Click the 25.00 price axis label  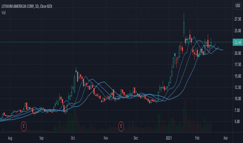tap(238, 31)
